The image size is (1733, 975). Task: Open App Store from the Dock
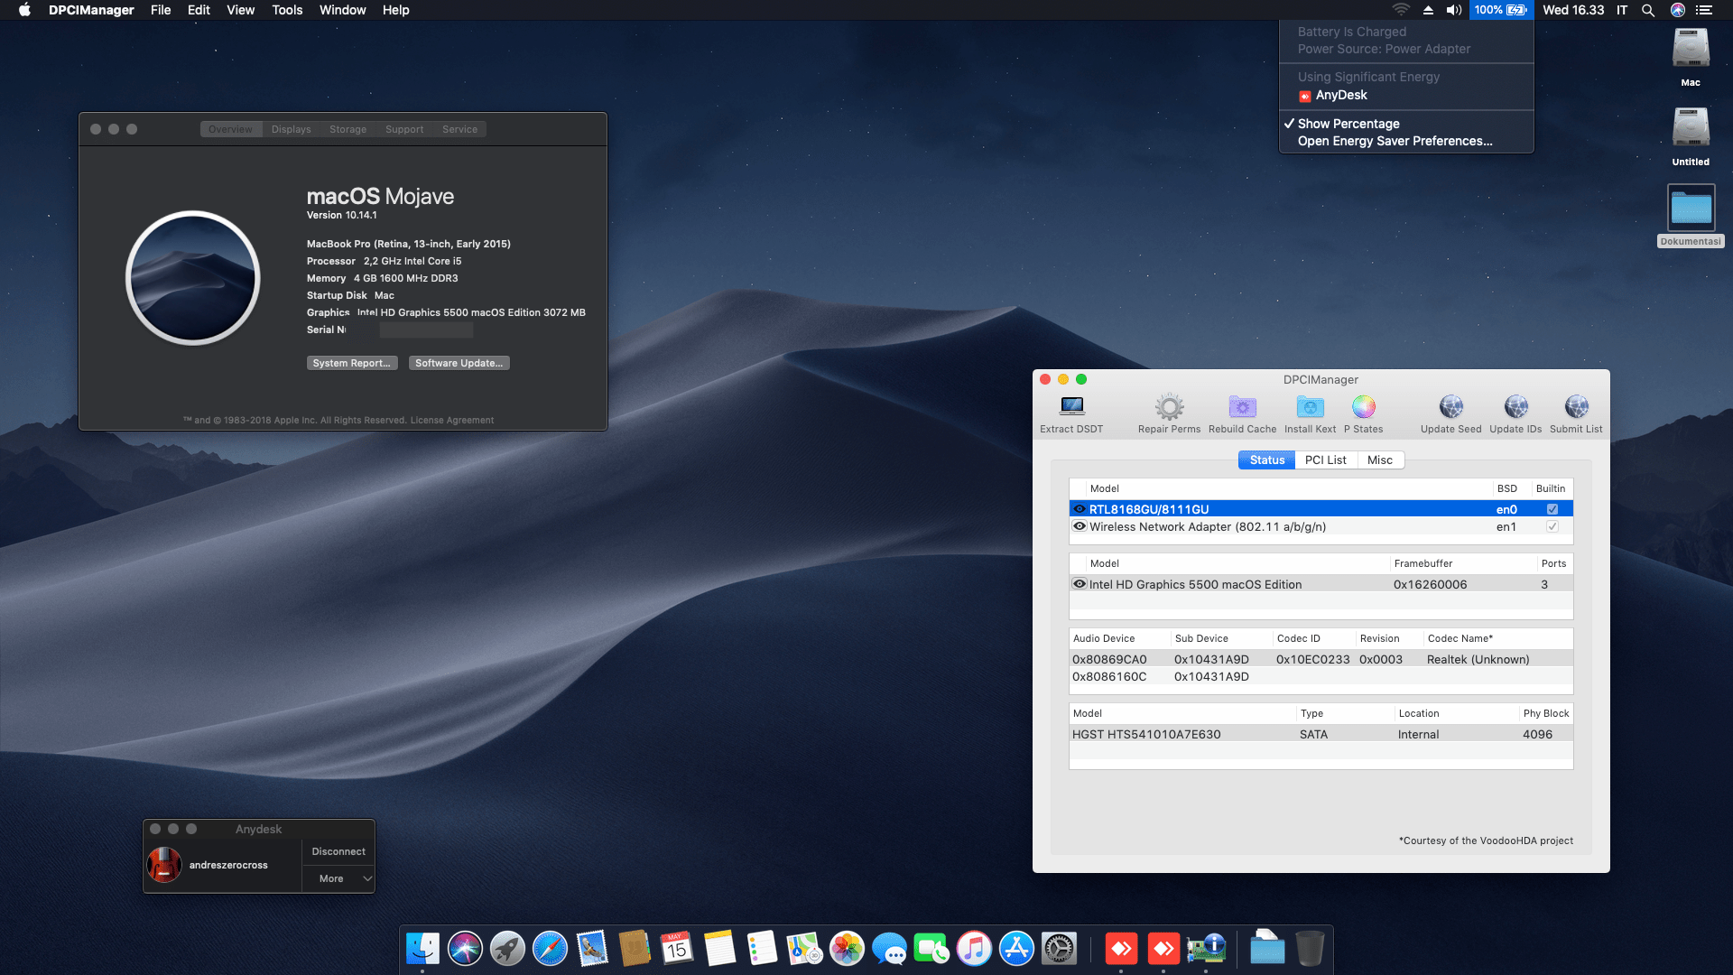click(x=1016, y=949)
